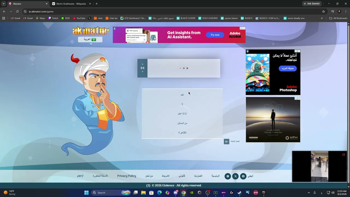Open Epic Games Launcher from the taskbar
The height and width of the screenshot is (197, 350).
(x=264, y=193)
